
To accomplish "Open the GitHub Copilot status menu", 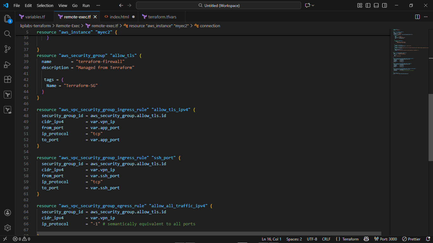I will (x=366, y=239).
